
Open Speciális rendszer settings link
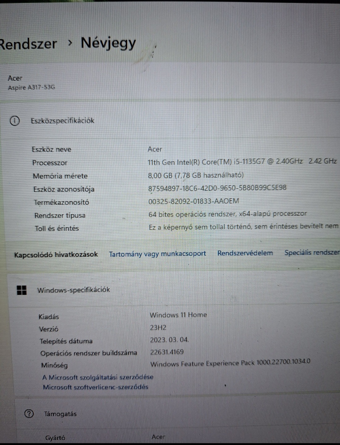[x=312, y=252]
